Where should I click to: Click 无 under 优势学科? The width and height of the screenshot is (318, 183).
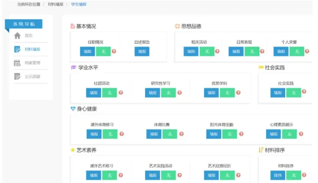pyautogui.click(x=227, y=93)
